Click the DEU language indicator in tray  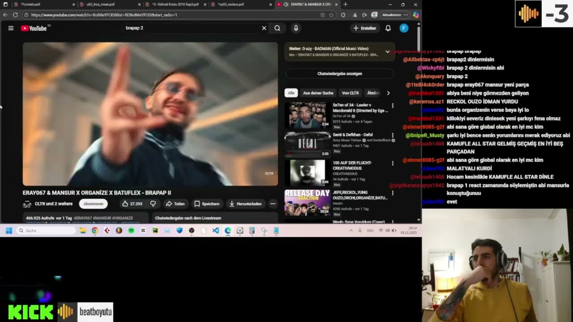(370, 231)
